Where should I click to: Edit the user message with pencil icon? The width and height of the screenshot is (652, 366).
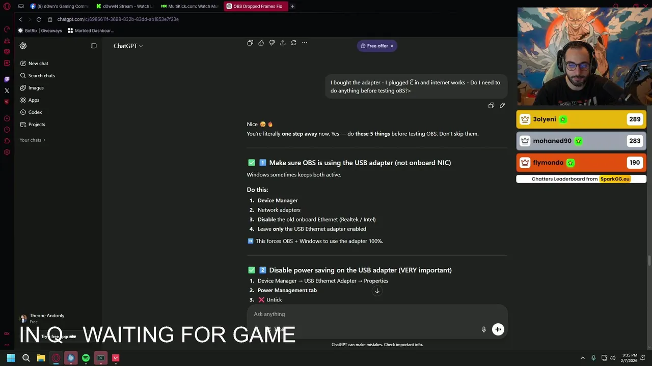coord(502,105)
